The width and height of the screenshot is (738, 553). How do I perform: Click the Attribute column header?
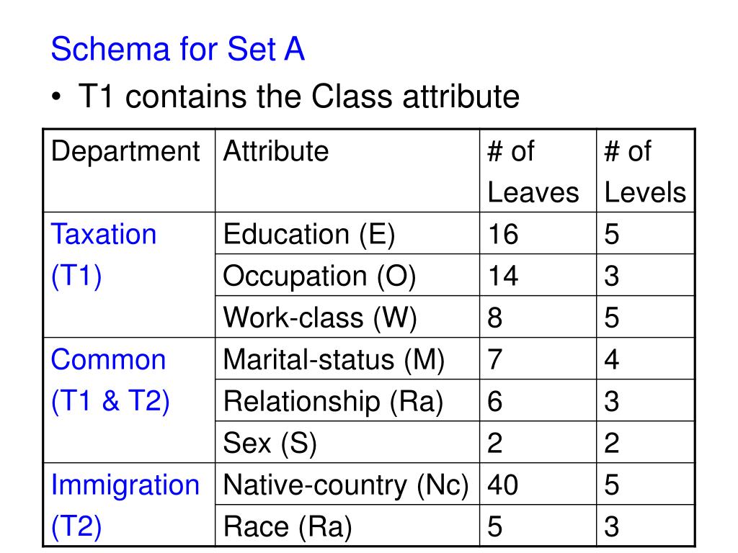coord(347,171)
